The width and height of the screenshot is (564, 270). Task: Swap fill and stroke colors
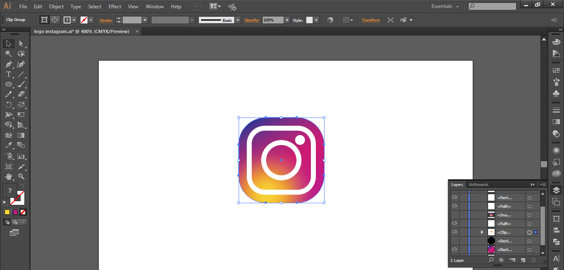22,186
